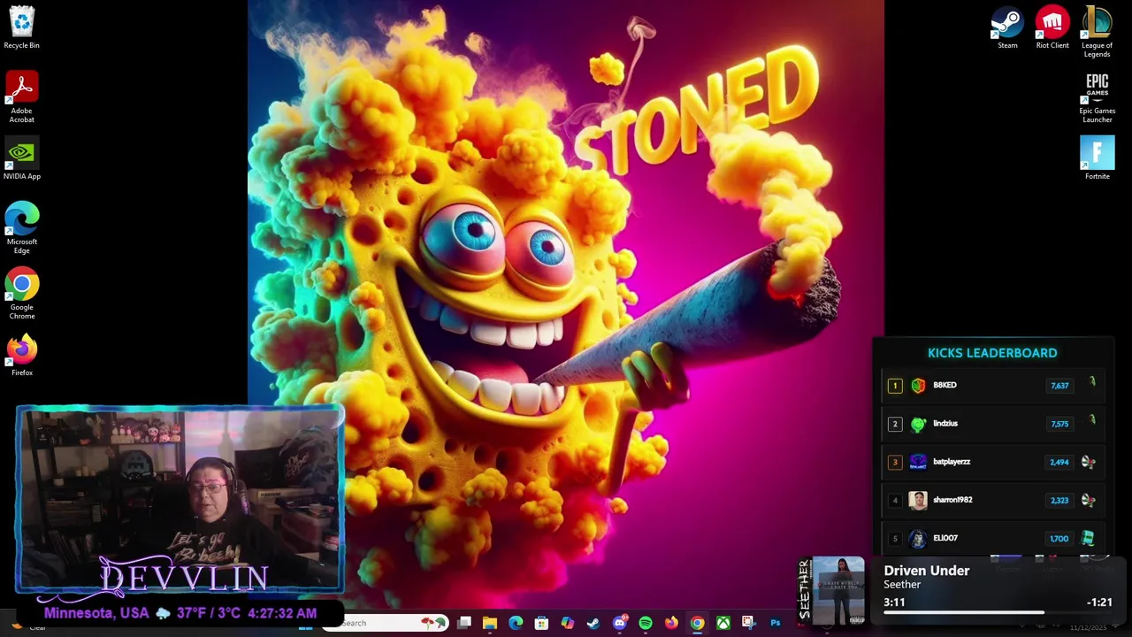Open Photoshop in the taskbar
The image size is (1132, 637).
click(775, 623)
